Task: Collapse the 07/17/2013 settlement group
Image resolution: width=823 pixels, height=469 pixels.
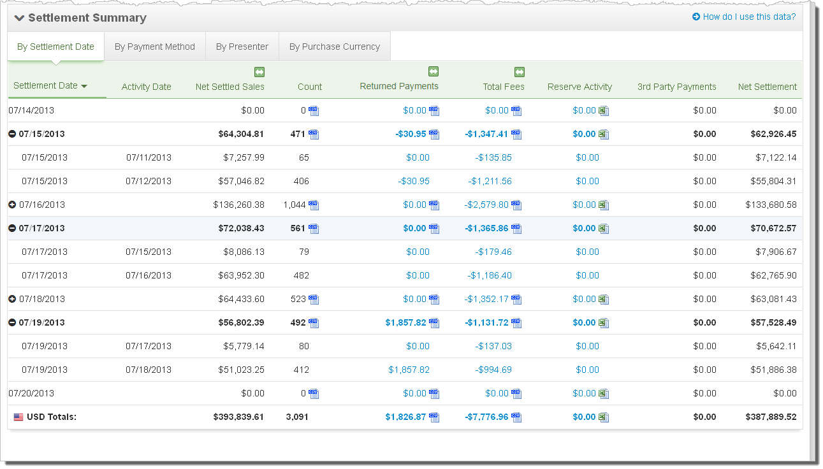Action: click(12, 229)
